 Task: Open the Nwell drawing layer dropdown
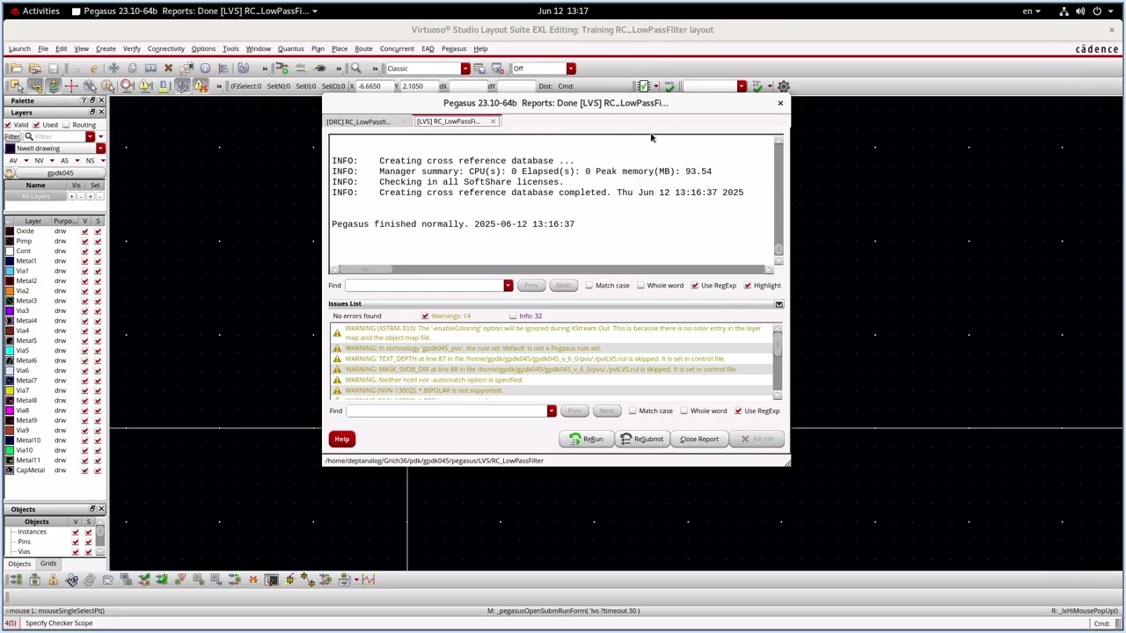pos(100,149)
